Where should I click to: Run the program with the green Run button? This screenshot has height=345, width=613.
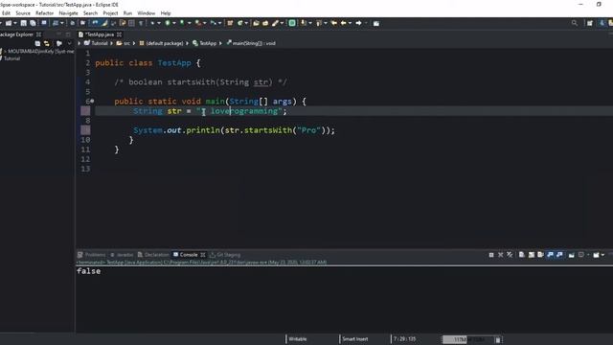[x=168, y=23]
